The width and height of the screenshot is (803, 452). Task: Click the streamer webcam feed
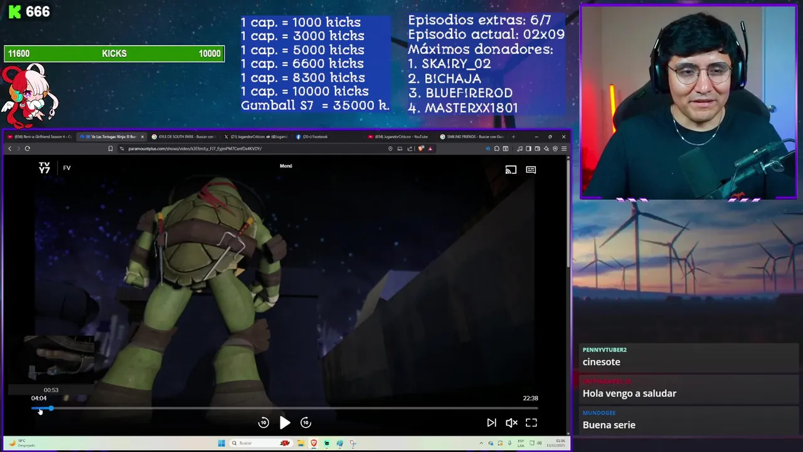688,102
